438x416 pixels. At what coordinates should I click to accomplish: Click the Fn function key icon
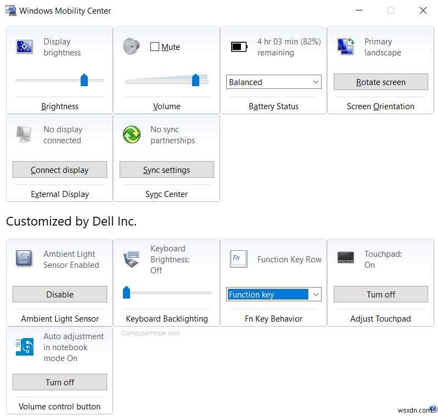pos(238,258)
